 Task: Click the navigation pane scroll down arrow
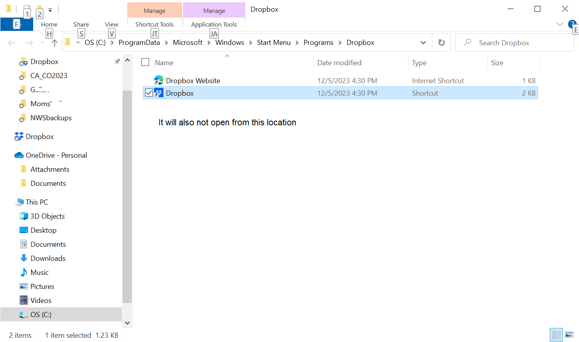point(127,323)
